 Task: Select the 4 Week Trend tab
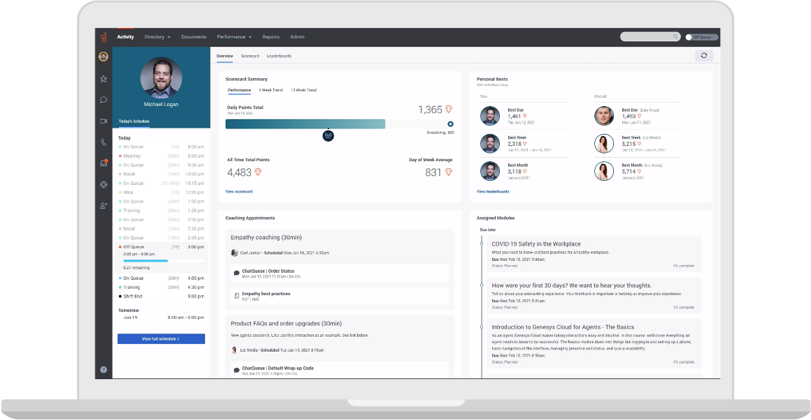point(271,90)
